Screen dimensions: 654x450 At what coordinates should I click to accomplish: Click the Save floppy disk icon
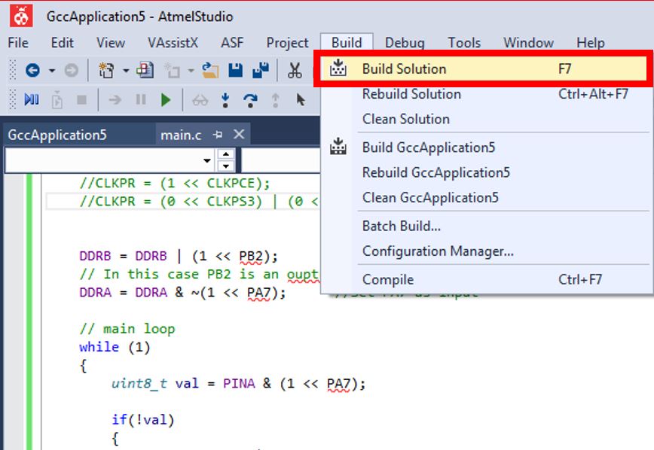(x=236, y=71)
